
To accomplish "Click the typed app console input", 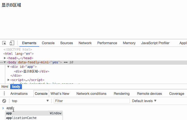I will pos(9,108).
